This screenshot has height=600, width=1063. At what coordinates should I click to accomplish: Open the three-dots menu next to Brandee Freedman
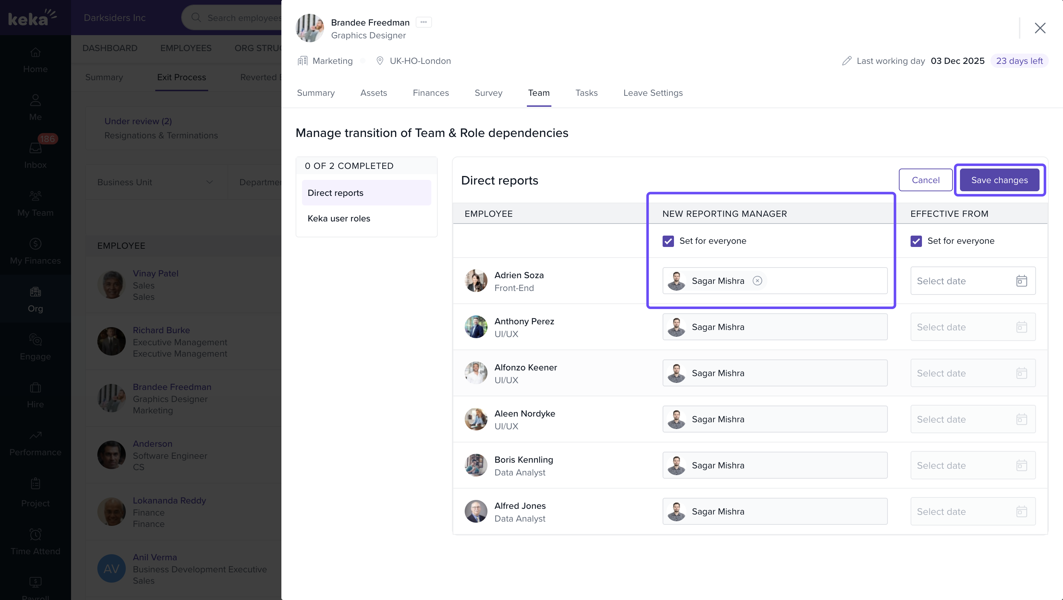[x=423, y=22]
